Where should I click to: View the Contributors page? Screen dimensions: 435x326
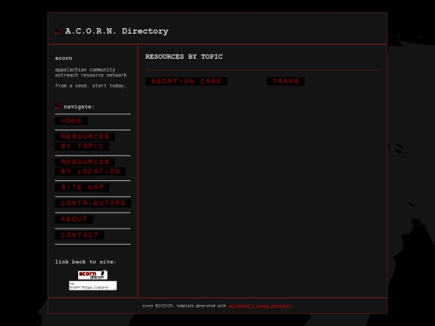[93, 203]
